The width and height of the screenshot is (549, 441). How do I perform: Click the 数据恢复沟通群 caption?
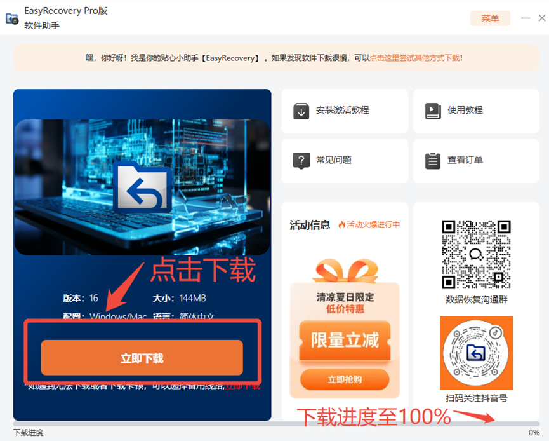[x=476, y=299]
